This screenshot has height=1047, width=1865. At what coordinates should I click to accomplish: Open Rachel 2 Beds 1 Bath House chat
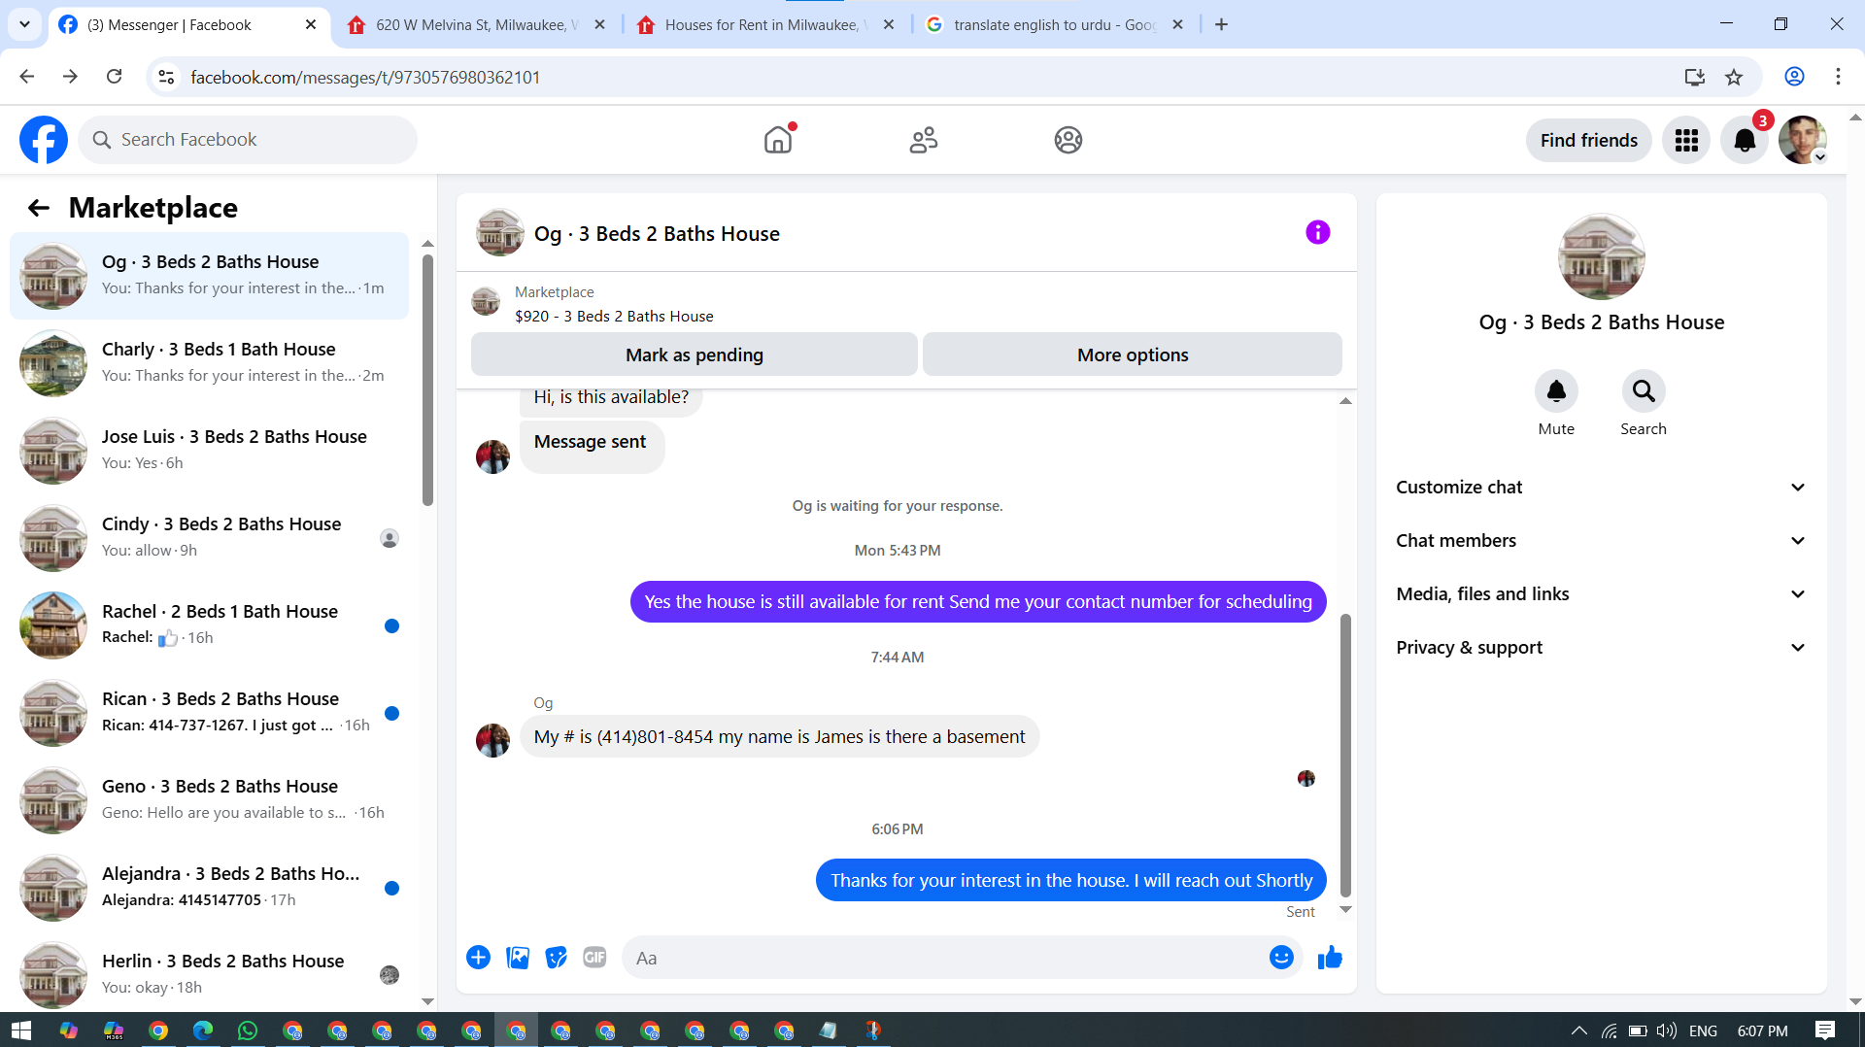(209, 625)
